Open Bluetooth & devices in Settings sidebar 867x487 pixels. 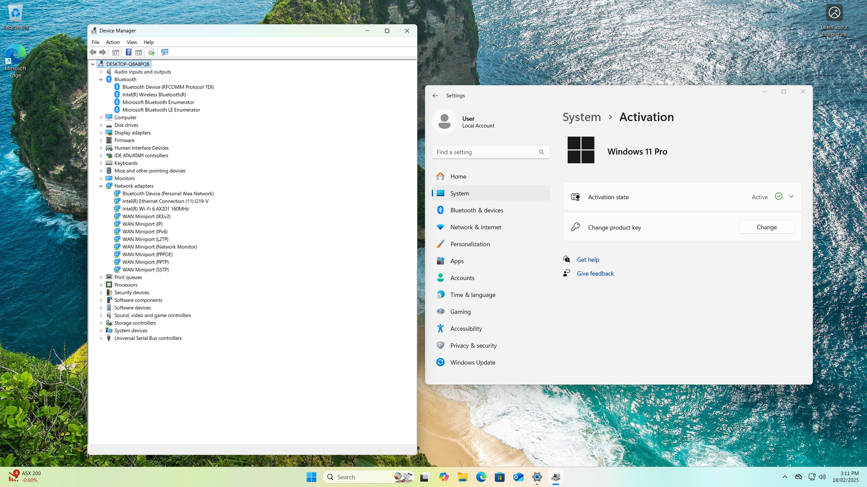tap(491, 210)
